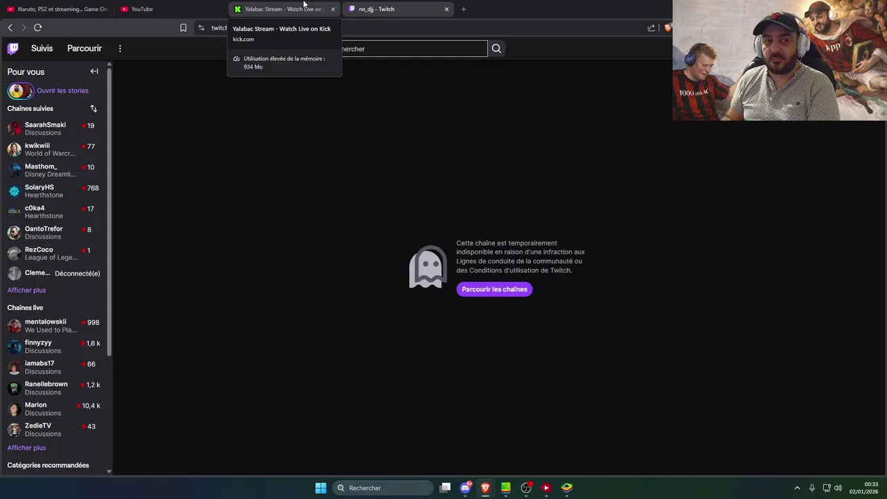The image size is (887, 499).
Task: Click the Windows taskbar Rechercher box
Action: coord(383,488)
